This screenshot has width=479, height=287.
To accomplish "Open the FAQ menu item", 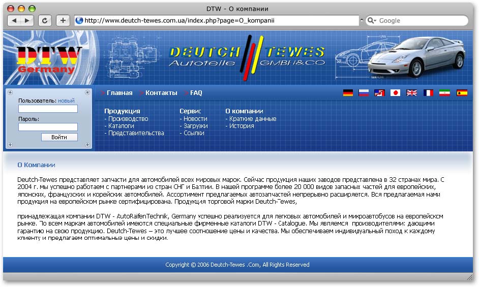I will (x=196, y=93).
